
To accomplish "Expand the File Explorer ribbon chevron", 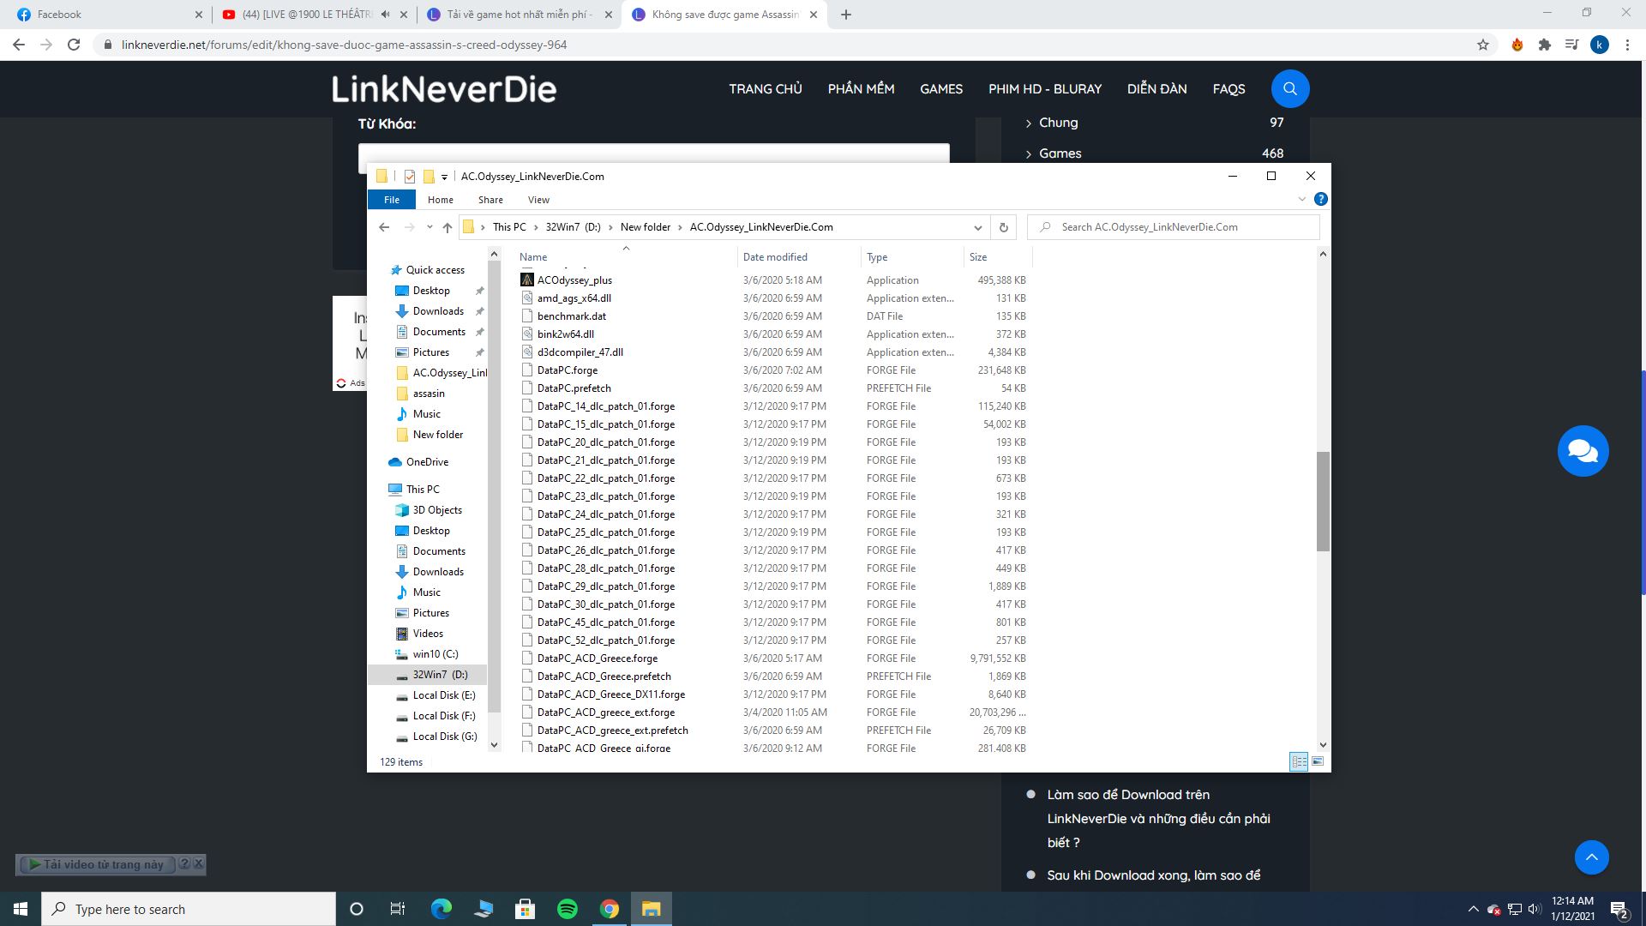I will [x=1301, y=199].
